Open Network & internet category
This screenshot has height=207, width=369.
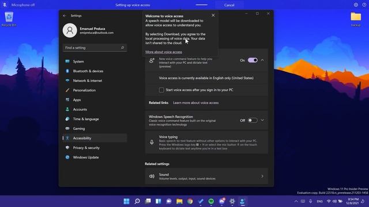point(95,80)
